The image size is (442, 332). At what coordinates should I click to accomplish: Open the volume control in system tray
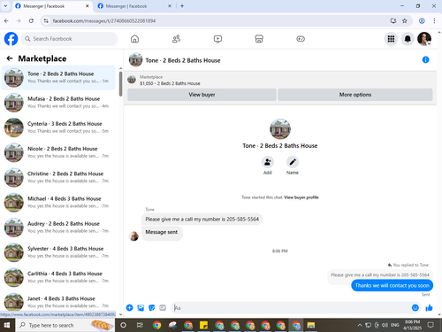tap(385, 325)
